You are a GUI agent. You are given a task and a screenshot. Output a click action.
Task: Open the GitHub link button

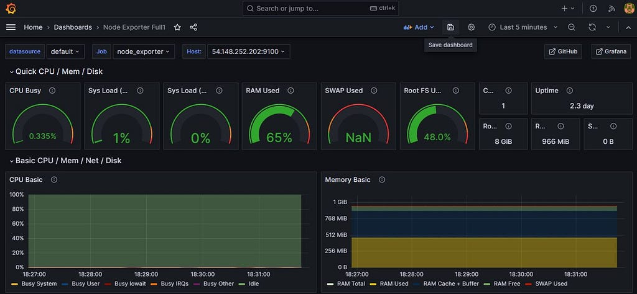563,51
